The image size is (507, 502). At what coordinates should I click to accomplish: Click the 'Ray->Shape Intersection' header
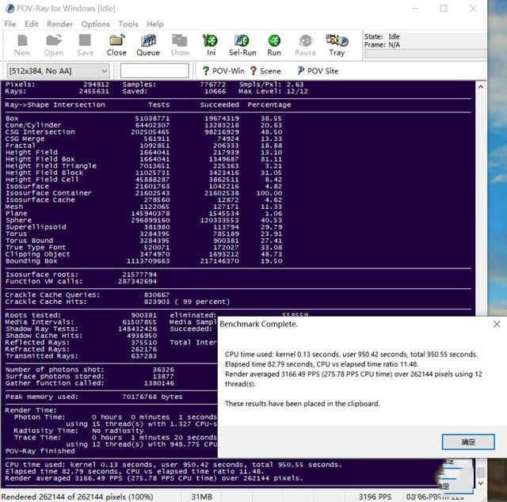pos(55,105)
